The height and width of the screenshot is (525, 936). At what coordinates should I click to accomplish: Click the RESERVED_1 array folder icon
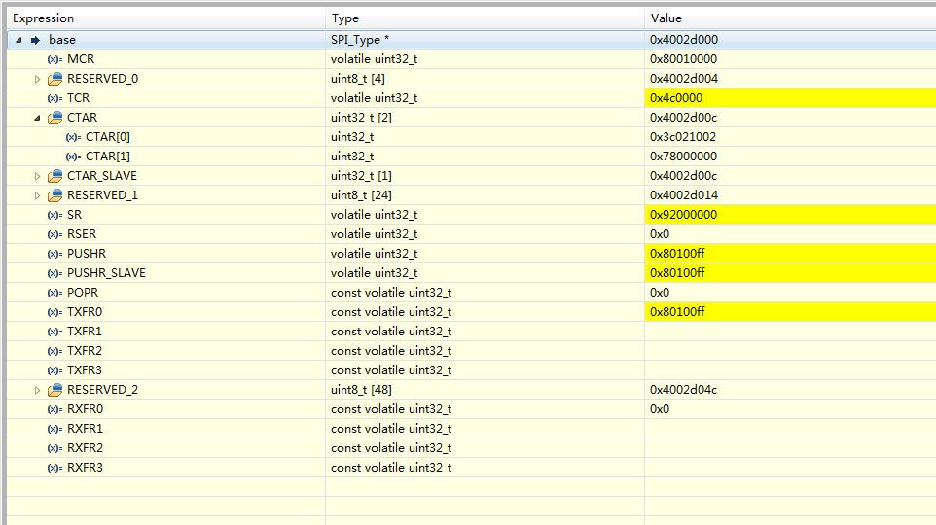pos(54,195)
